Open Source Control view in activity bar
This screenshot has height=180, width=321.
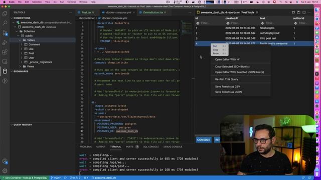pos(5,32)
